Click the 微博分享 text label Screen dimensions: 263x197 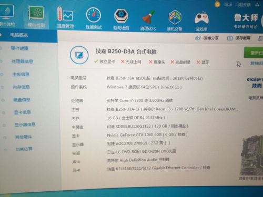(x=211, y=38)
